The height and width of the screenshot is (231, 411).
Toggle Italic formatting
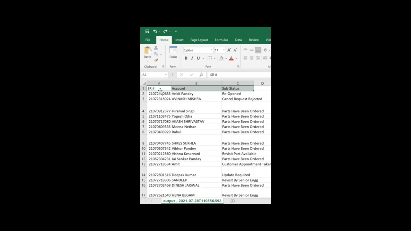click(x=192, y=58)
